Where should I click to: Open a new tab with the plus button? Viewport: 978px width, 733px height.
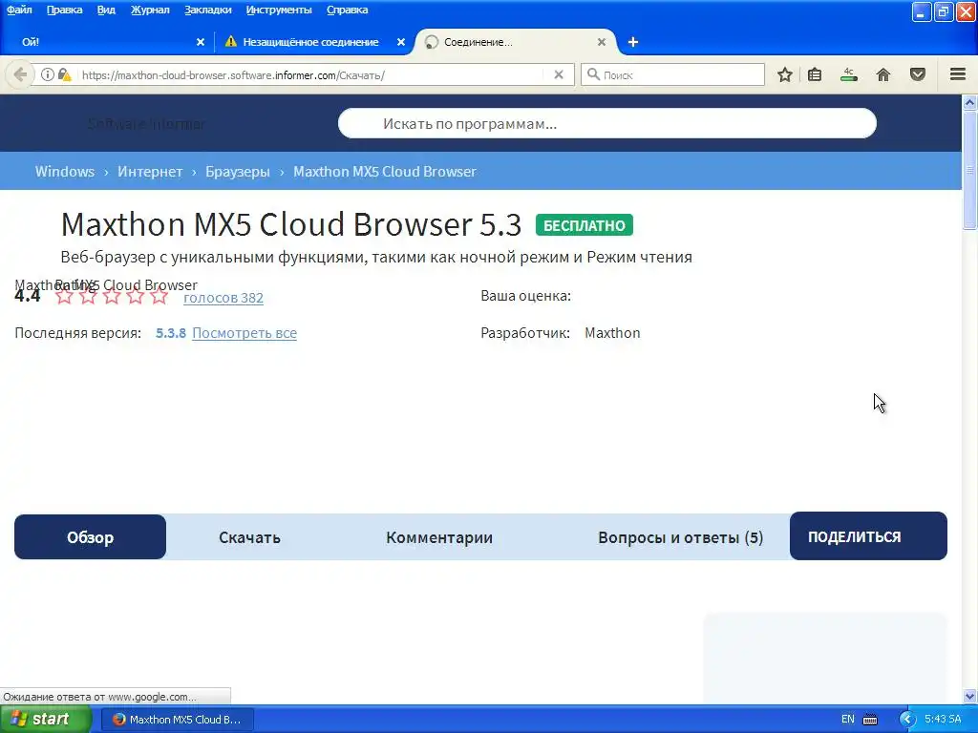coord(633,42)
